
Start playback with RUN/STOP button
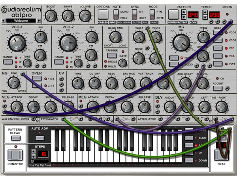15,155
